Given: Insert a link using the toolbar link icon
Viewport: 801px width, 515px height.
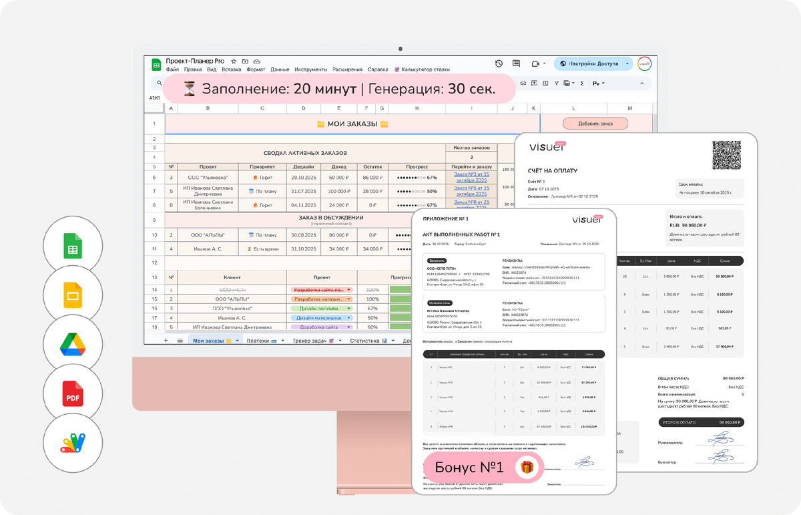Looking at the screenshot, I should point(523,83).
